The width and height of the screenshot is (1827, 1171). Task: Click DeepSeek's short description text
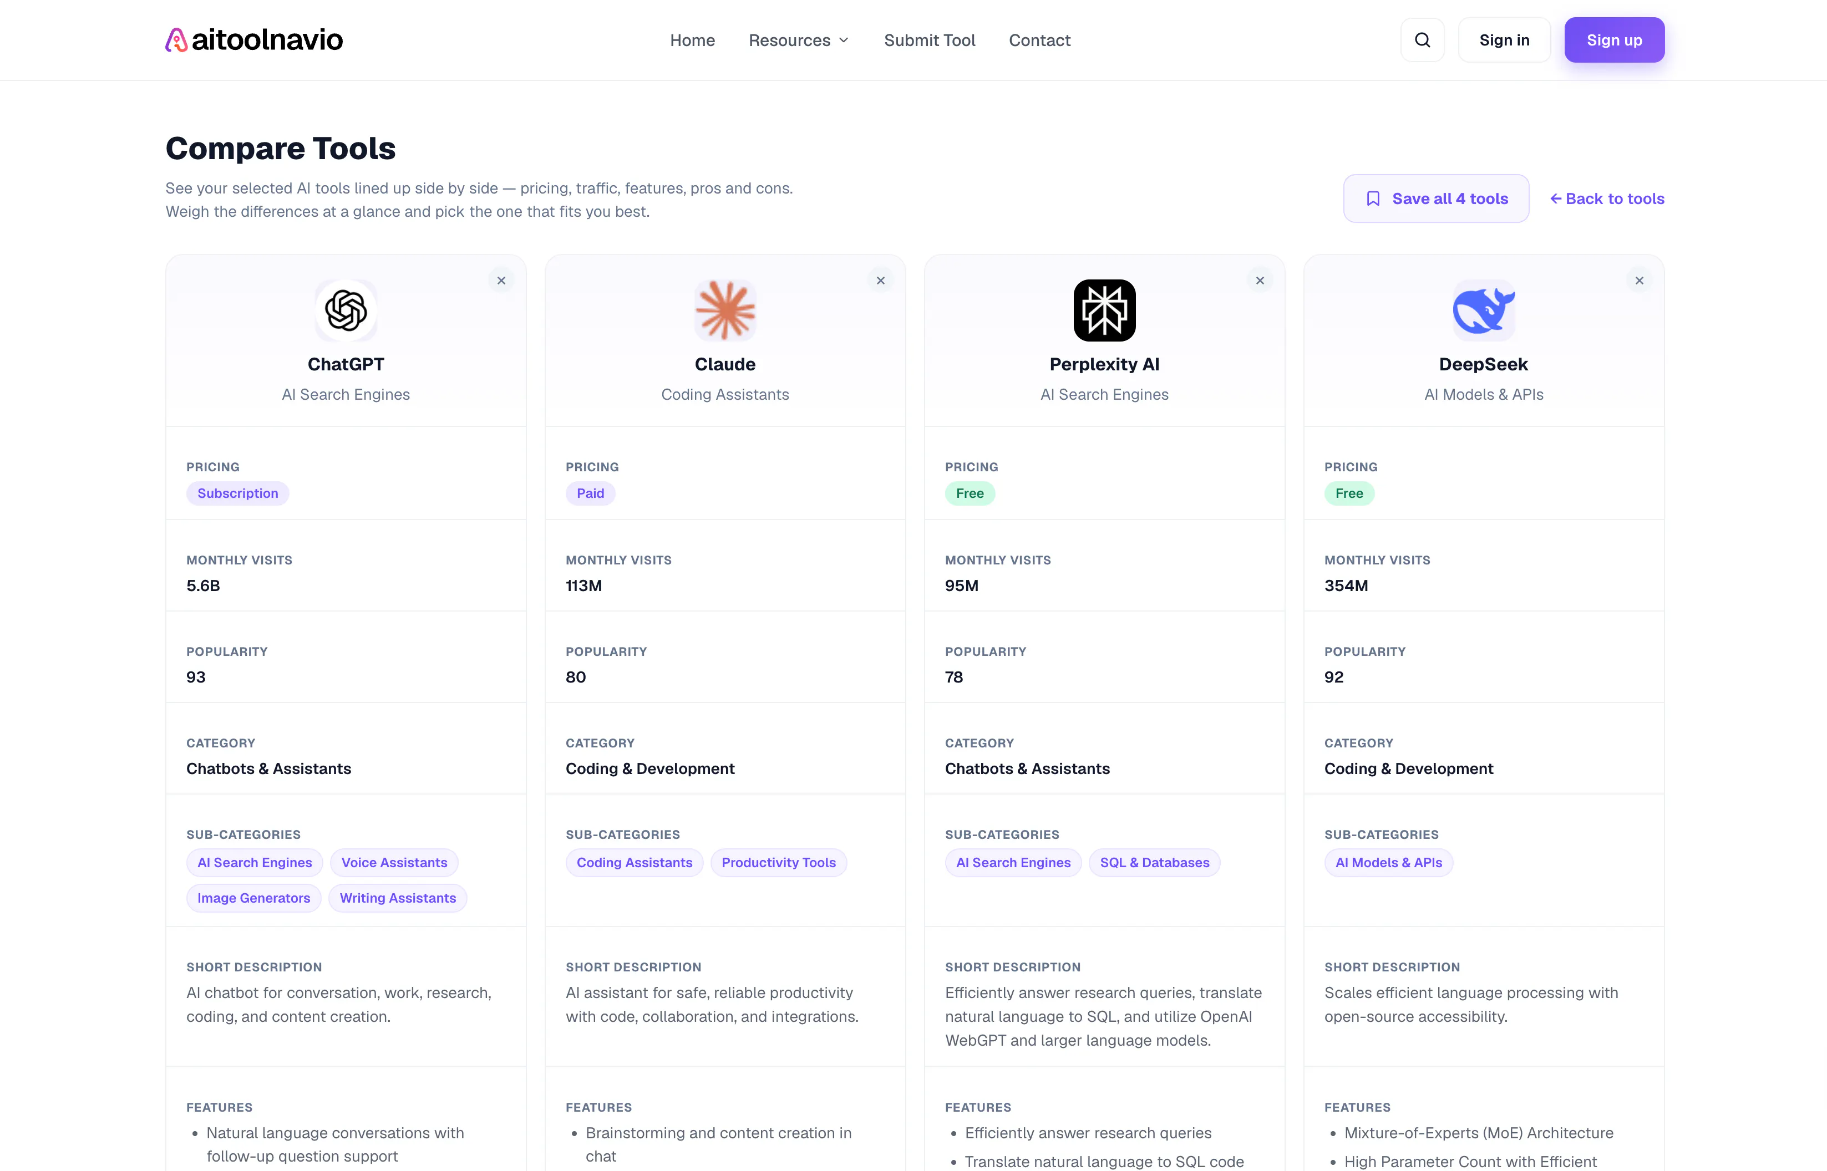[x=1471, y=1005]
